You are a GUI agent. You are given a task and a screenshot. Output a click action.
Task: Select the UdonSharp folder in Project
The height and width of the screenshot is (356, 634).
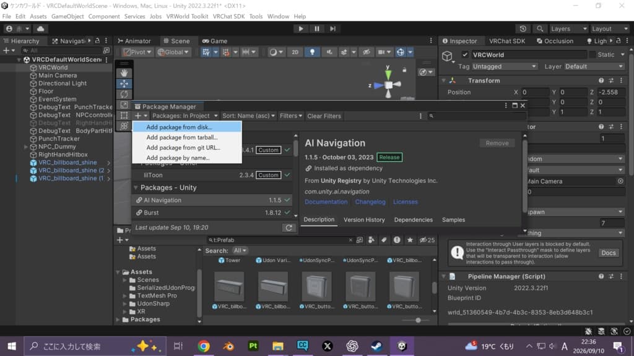(154, 303)
